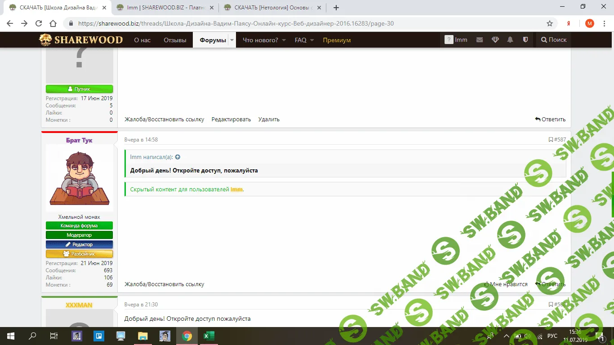
Task: Open File Explorer from the taskbar
Action: 142,336
